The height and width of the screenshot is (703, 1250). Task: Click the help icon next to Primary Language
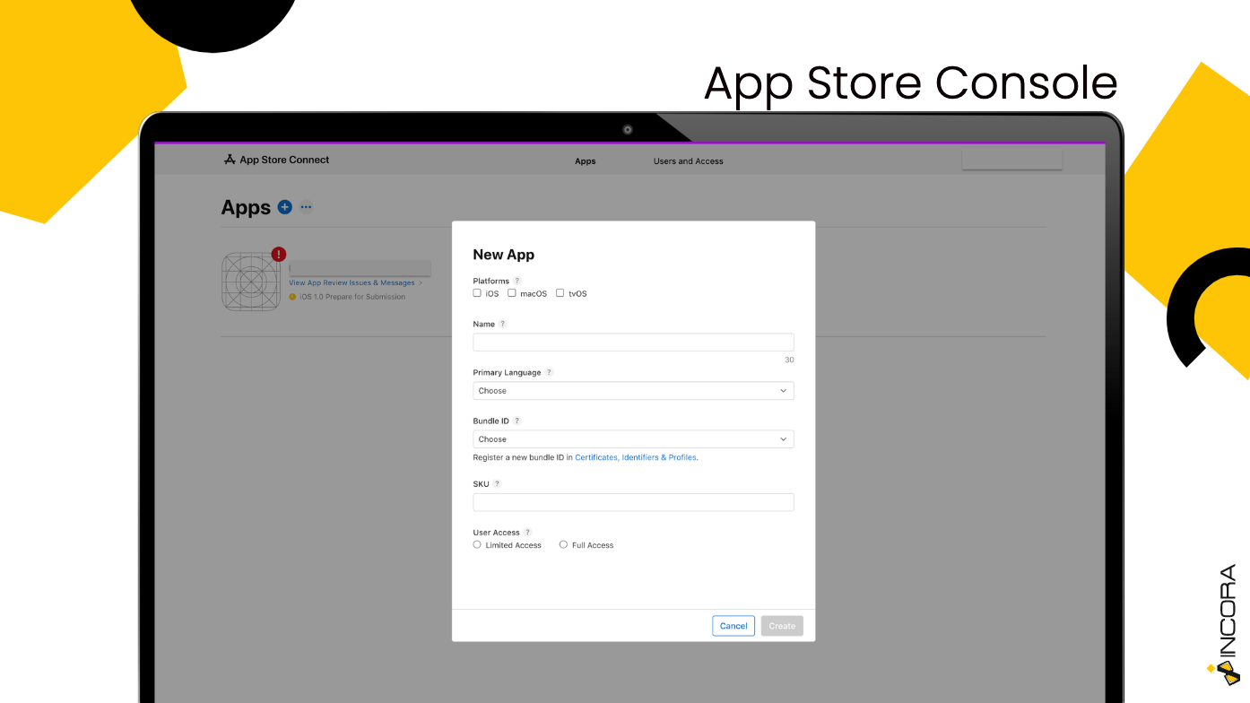tap(550, 372)
